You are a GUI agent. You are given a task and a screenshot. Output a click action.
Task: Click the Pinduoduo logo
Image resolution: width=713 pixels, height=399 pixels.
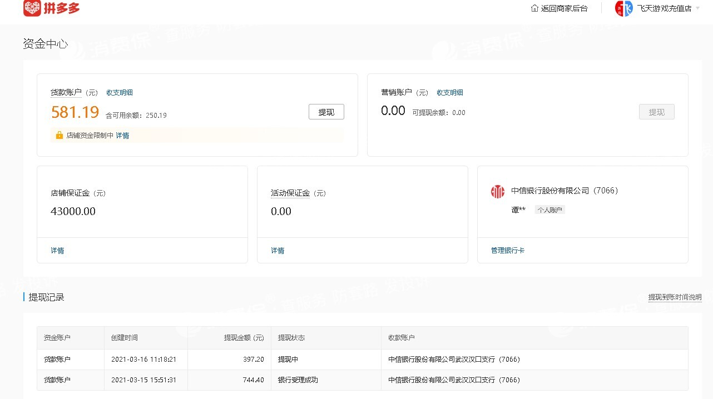[51, 9]
